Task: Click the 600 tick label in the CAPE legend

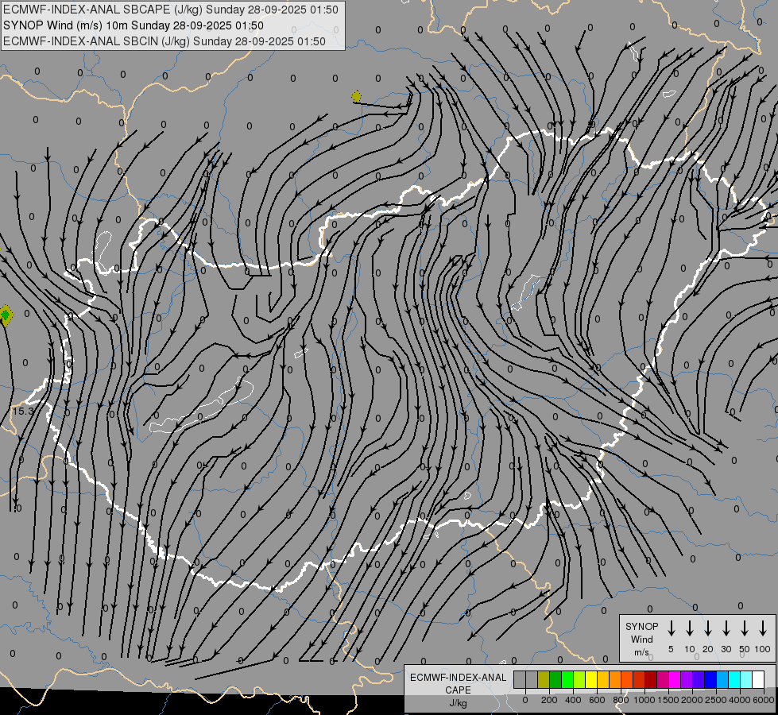Action: pyautogui.click(x=597, y=700)
